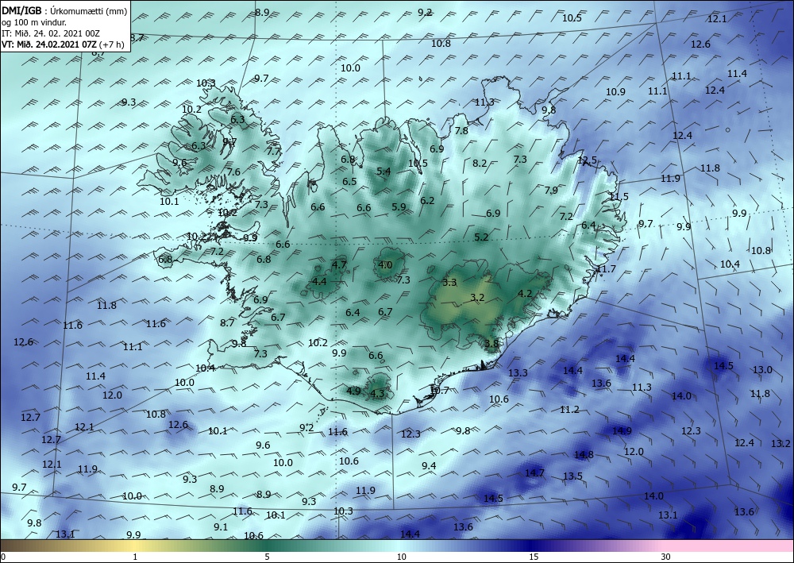Click the 'DMI/IGB' title in the legend box
Screen dimensions: 794x563
click(21, 11)
